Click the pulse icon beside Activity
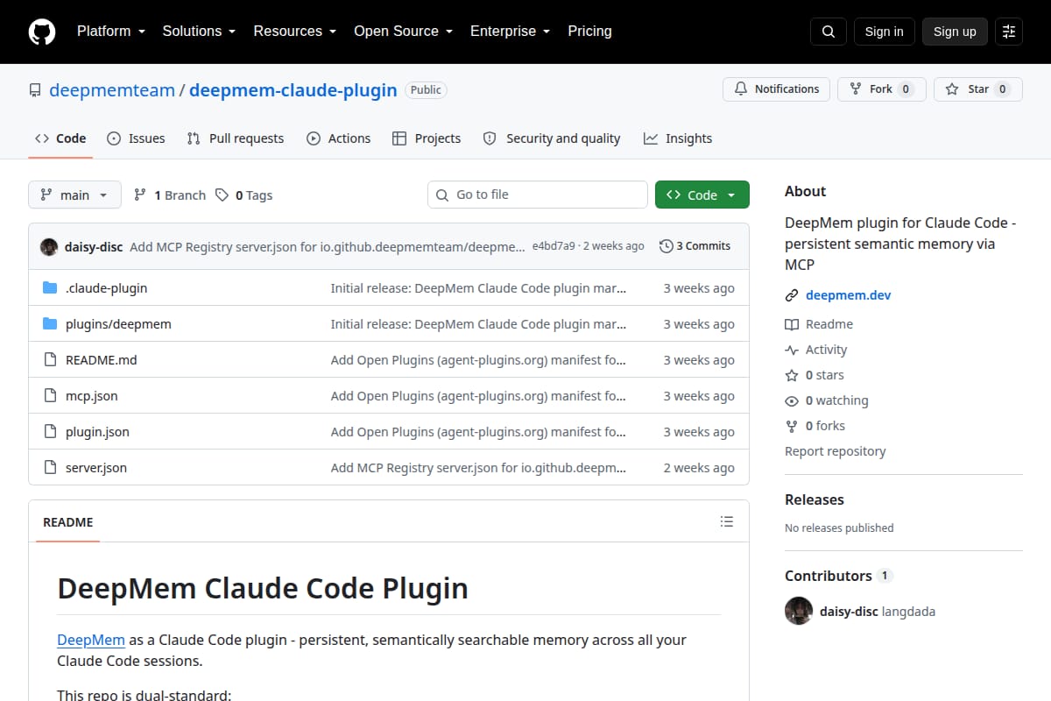This screenshot has height=701, width=1051. click(792, 350)
